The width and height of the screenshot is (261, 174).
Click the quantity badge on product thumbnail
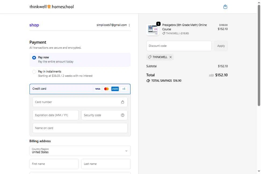(158, 24)
